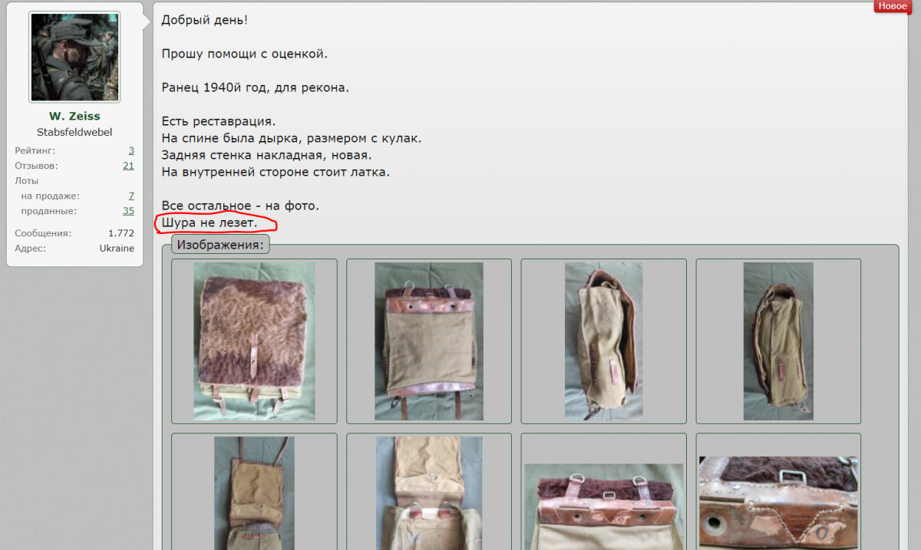Click the Stabsfeldwebel rank text
The width and height of the screenshot is (921, 550).
tap(74, 132)
